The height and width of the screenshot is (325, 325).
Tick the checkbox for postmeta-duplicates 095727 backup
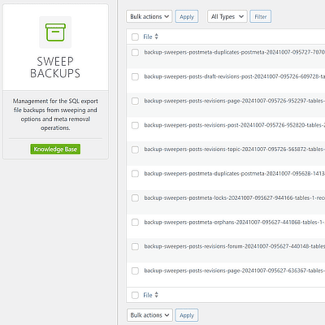point(135,52)
